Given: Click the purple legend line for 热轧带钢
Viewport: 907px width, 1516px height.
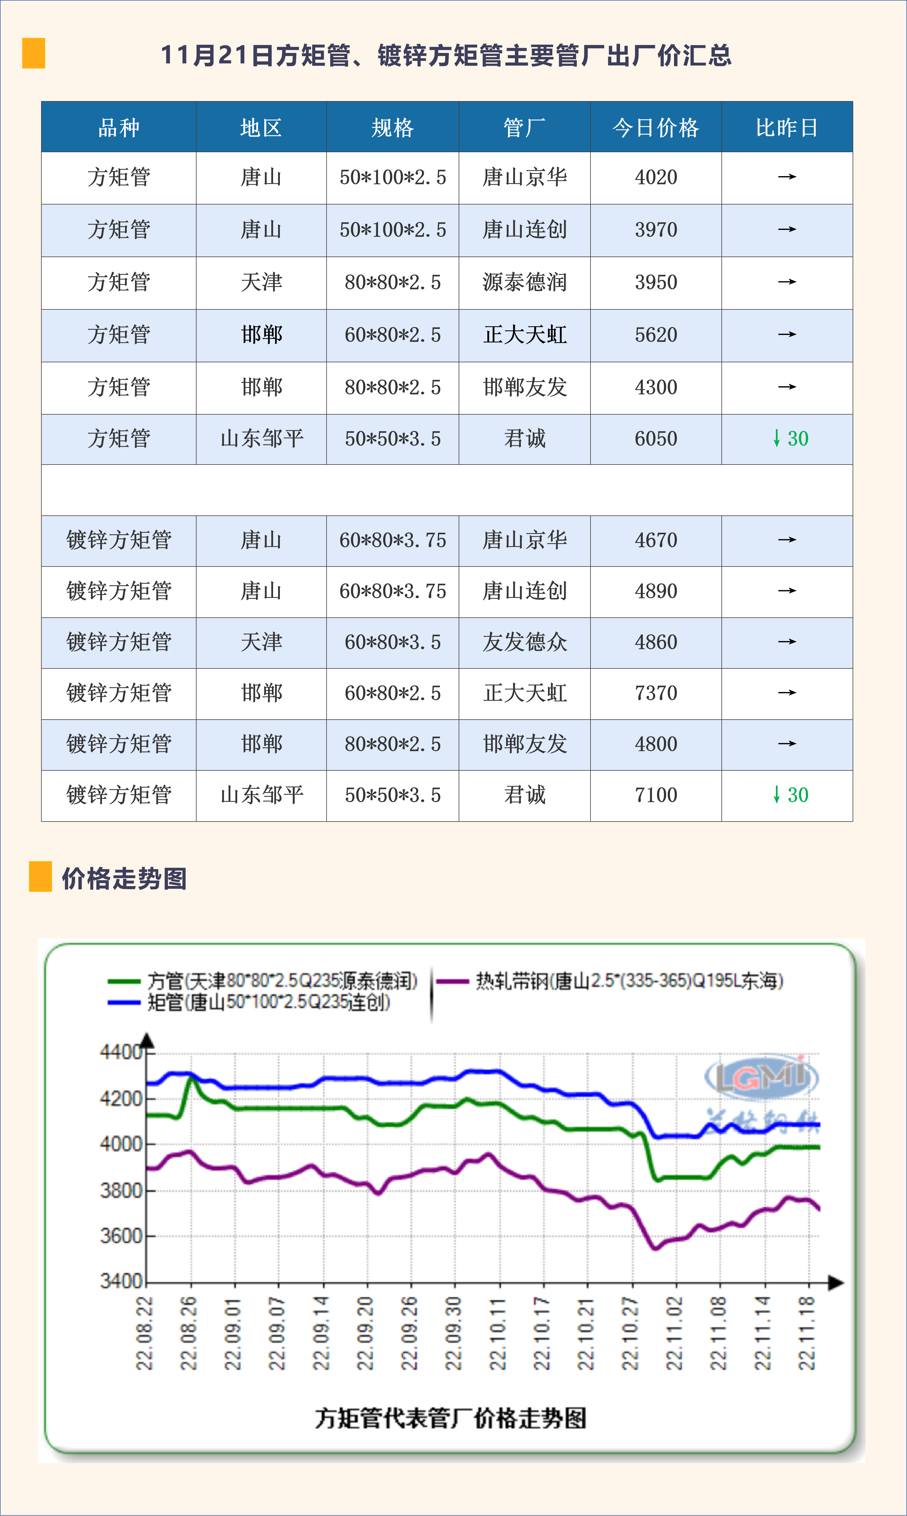Looking at the screenshot, I should [x=452, y=982].
